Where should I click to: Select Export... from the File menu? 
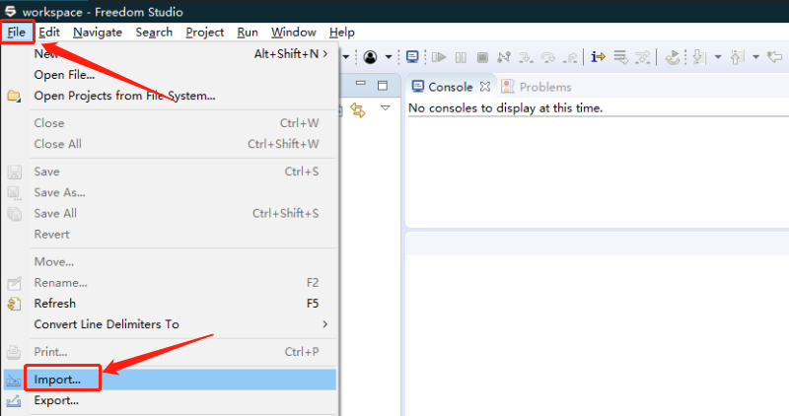pyautogui.click(x=56, y=400)
